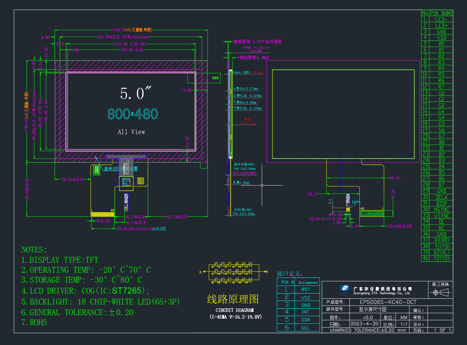This screenshot has height=345, width=467.
Task: Click the EYA company logo in title block
Action: click(344, 289)
